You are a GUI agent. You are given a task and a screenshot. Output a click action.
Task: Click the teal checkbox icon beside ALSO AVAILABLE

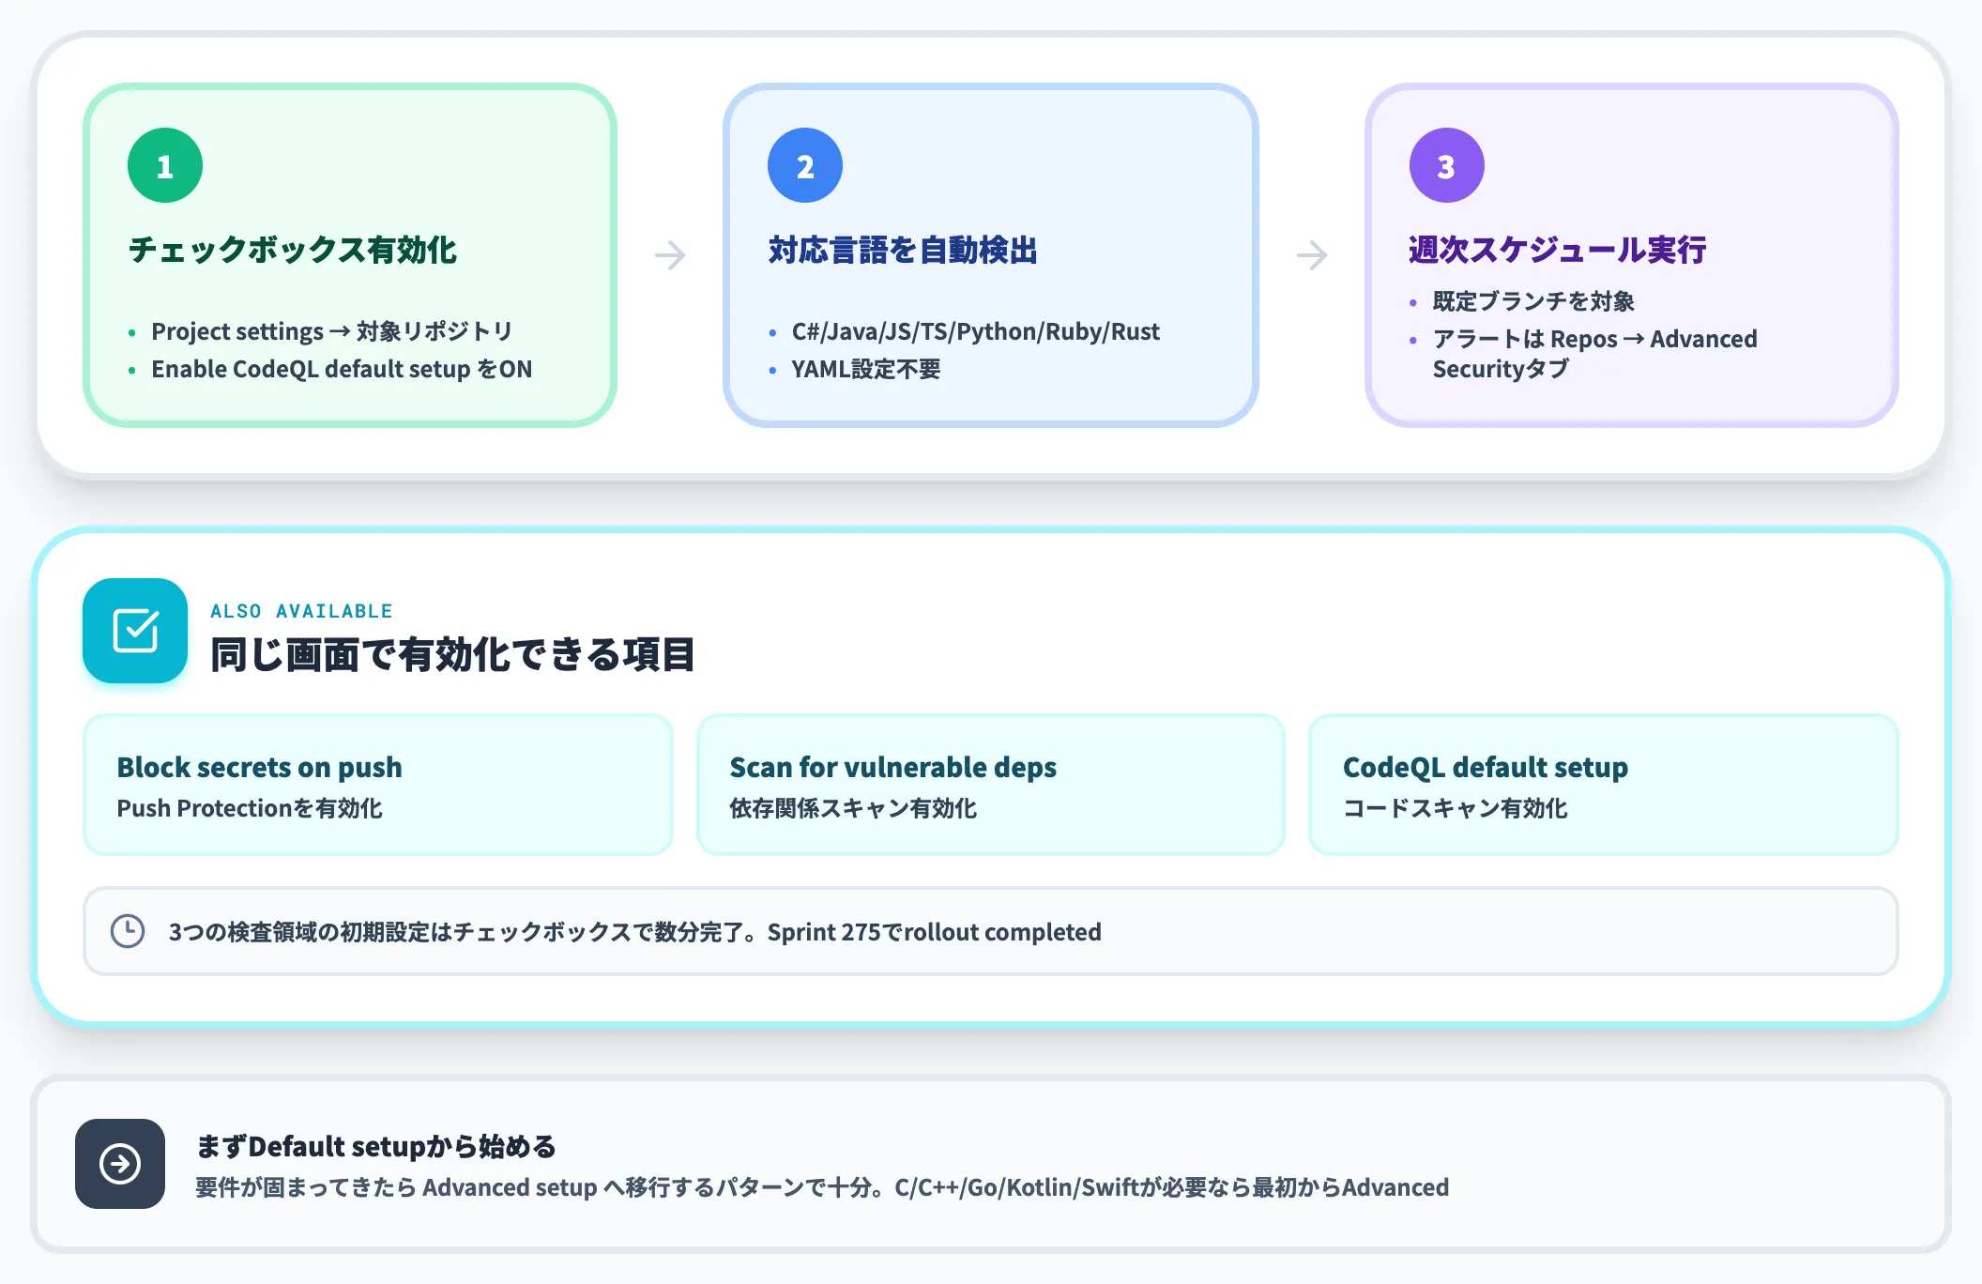tap(135, 631)
